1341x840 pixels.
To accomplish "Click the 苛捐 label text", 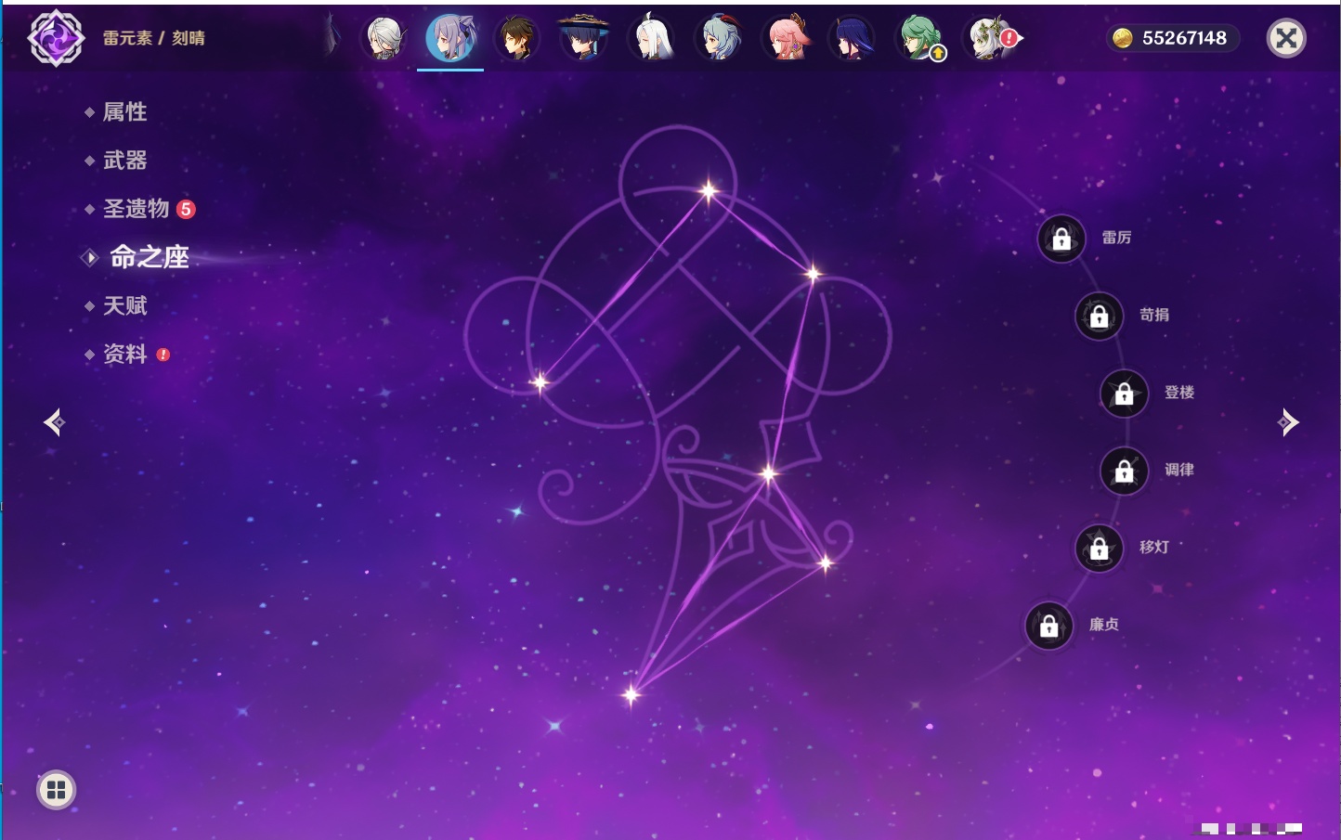I will pos(1154,315).
